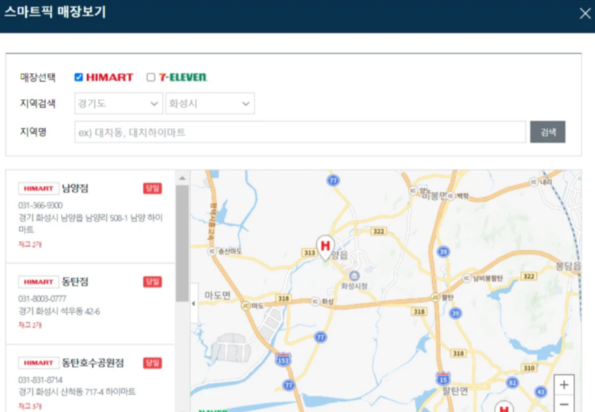Click the 화성시청 landmark icon on map

(x=354, y=276)
